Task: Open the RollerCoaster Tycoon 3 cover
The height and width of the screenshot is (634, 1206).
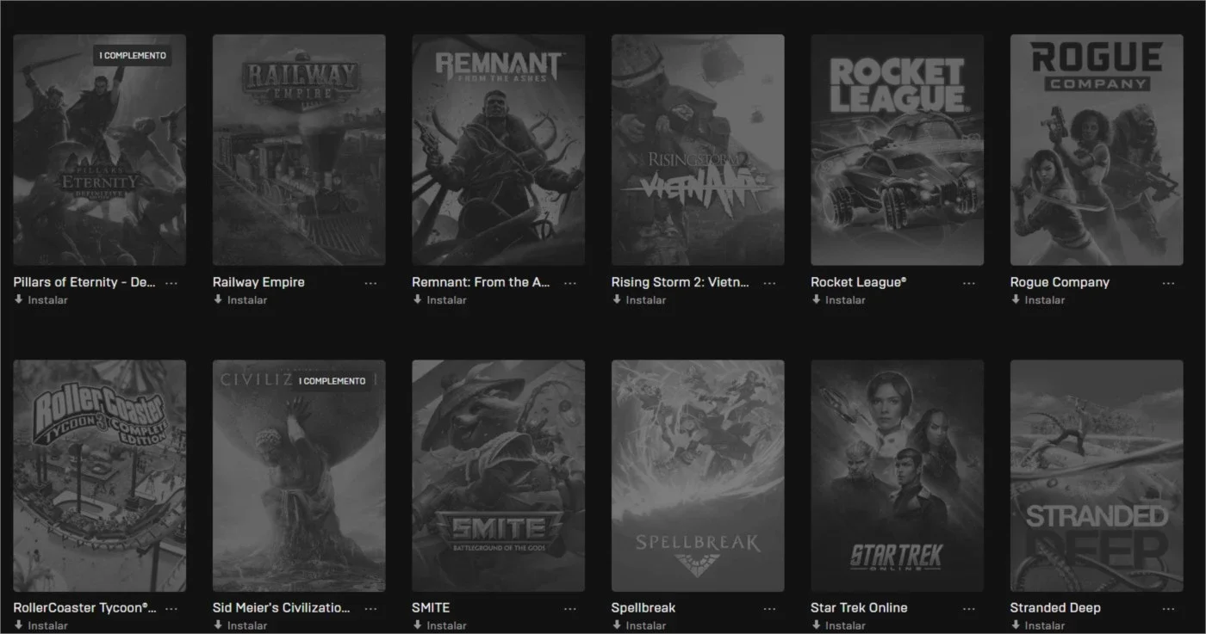Action: 100,476
